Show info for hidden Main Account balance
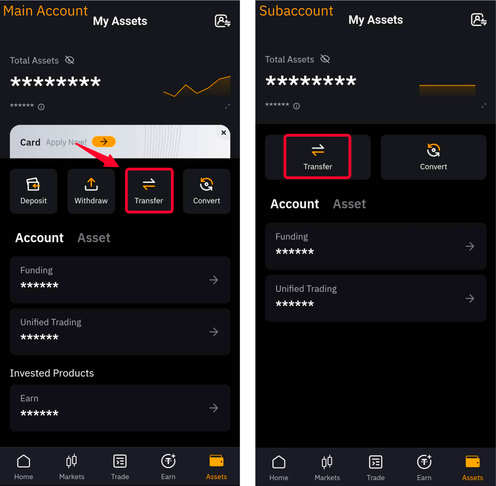 tap(41, 107)
